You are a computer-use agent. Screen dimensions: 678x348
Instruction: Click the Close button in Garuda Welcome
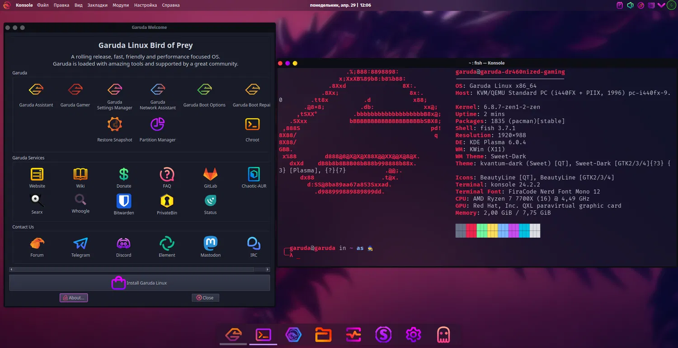205,298
